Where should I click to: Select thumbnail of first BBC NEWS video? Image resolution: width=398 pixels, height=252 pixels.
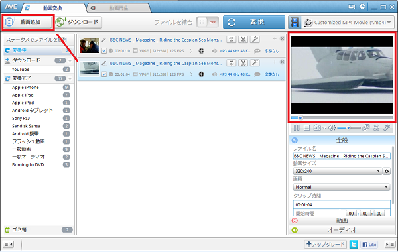click(90, 46)
